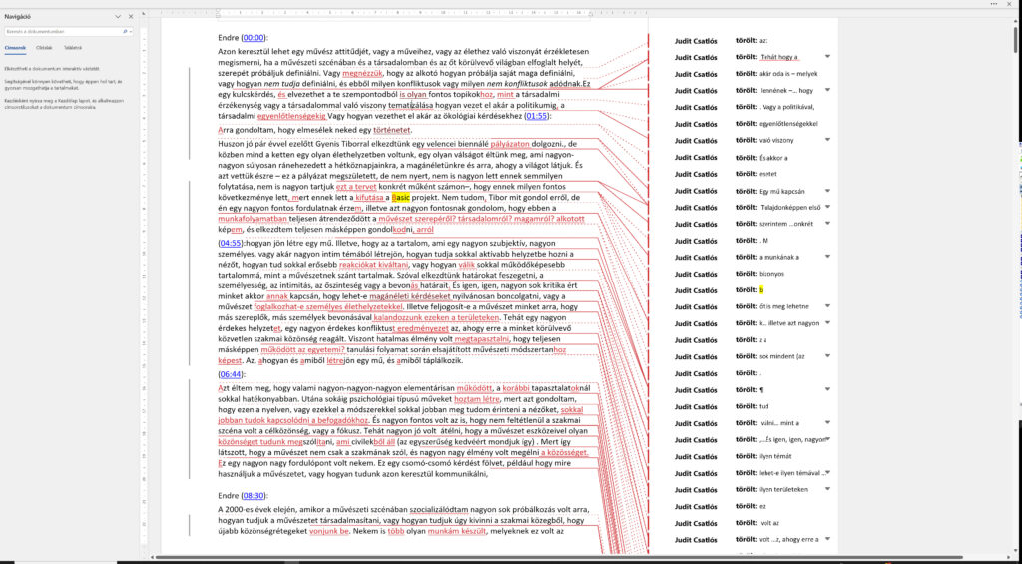
Task: Click the document search input field
Action: pos(62,32)
